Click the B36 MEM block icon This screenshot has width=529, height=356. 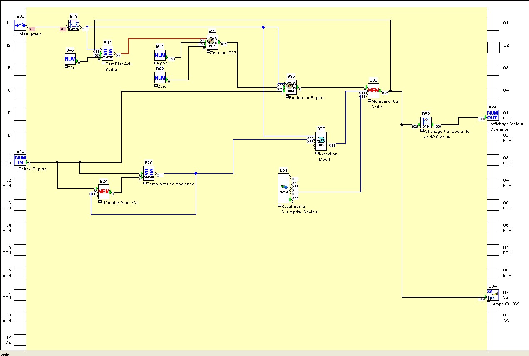click(373, 90)
